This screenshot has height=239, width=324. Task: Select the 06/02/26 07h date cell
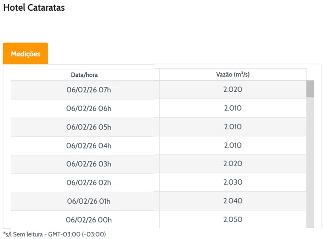(x=89, y=90)
